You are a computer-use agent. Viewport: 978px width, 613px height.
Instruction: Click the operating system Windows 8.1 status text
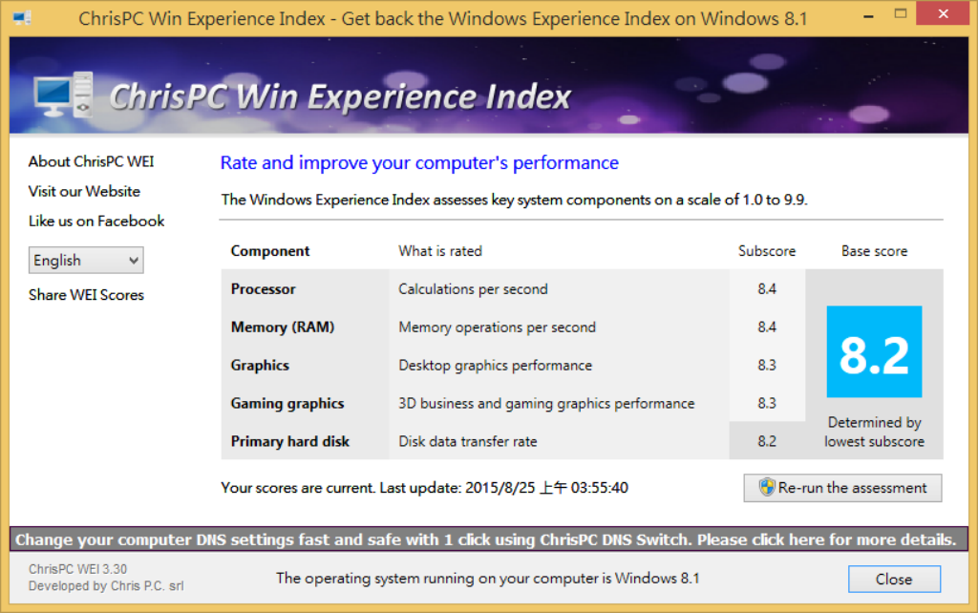tap(488, 578)
